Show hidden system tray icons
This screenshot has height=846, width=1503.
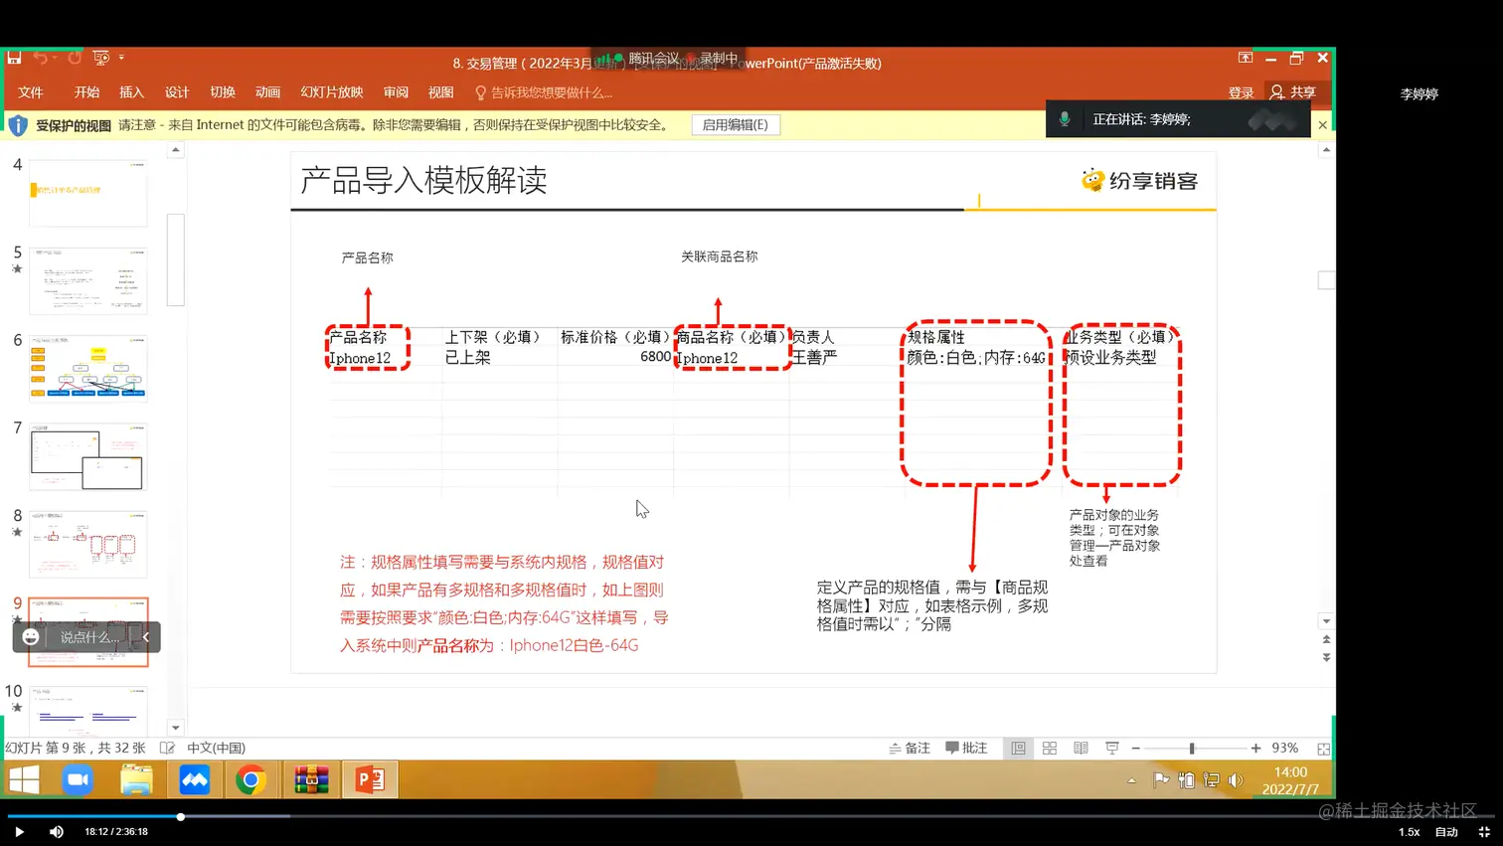pos(1131,781)
